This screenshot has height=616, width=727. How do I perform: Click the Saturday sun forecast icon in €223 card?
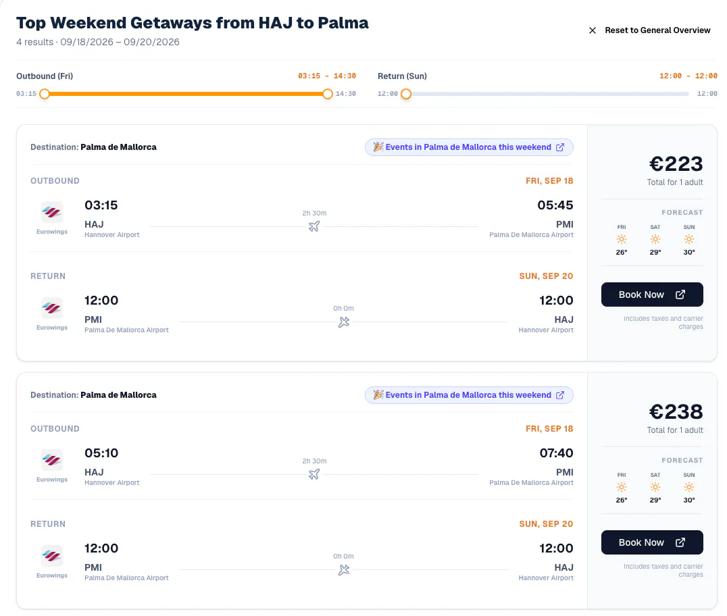(x=655, y=239)
